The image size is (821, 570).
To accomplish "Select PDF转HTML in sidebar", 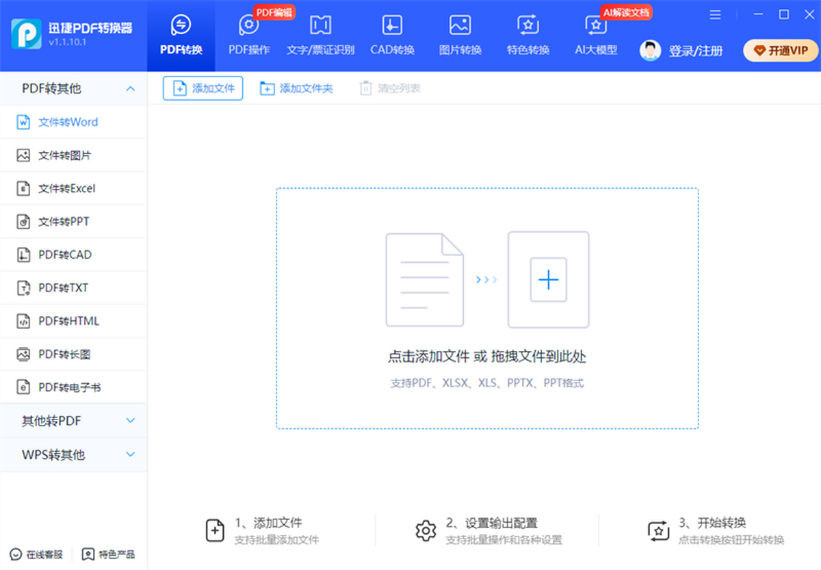I will click(68, 321).
